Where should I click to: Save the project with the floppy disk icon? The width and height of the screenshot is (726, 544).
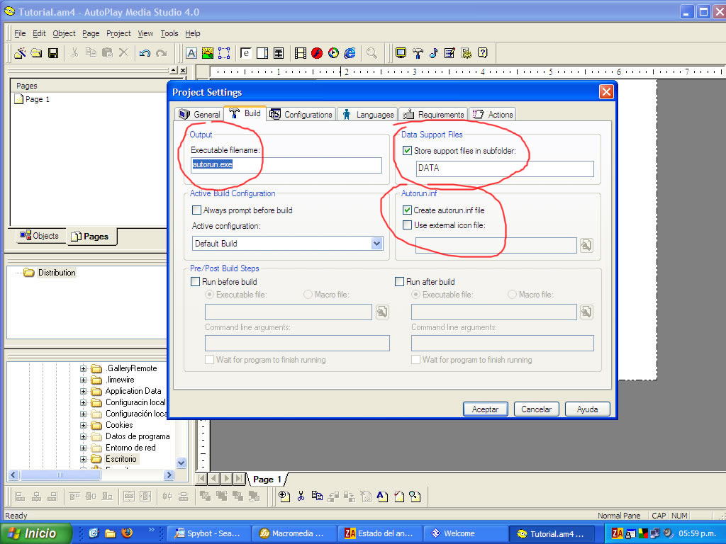[x=53, y=53]
